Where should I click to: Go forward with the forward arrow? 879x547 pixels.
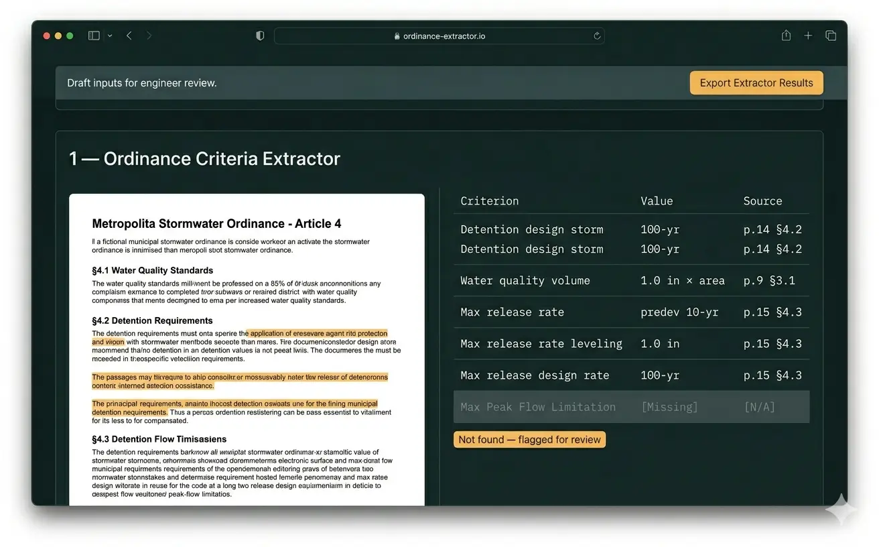pos(149,36)
